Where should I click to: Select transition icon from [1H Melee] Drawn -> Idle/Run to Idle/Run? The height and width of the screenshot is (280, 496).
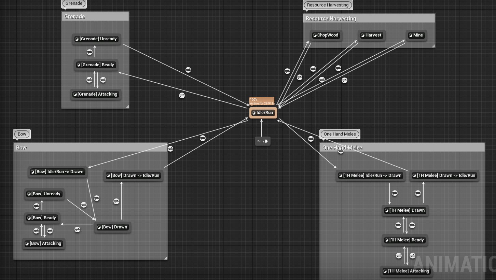coord(341,151)
